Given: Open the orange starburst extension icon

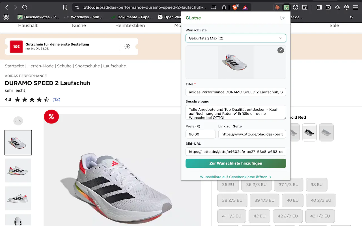Looking at the screenshot, I should [277, 7].
